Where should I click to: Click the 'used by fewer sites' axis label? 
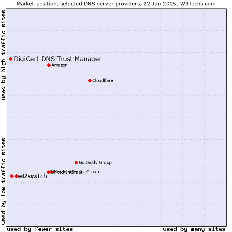(40, 229)
